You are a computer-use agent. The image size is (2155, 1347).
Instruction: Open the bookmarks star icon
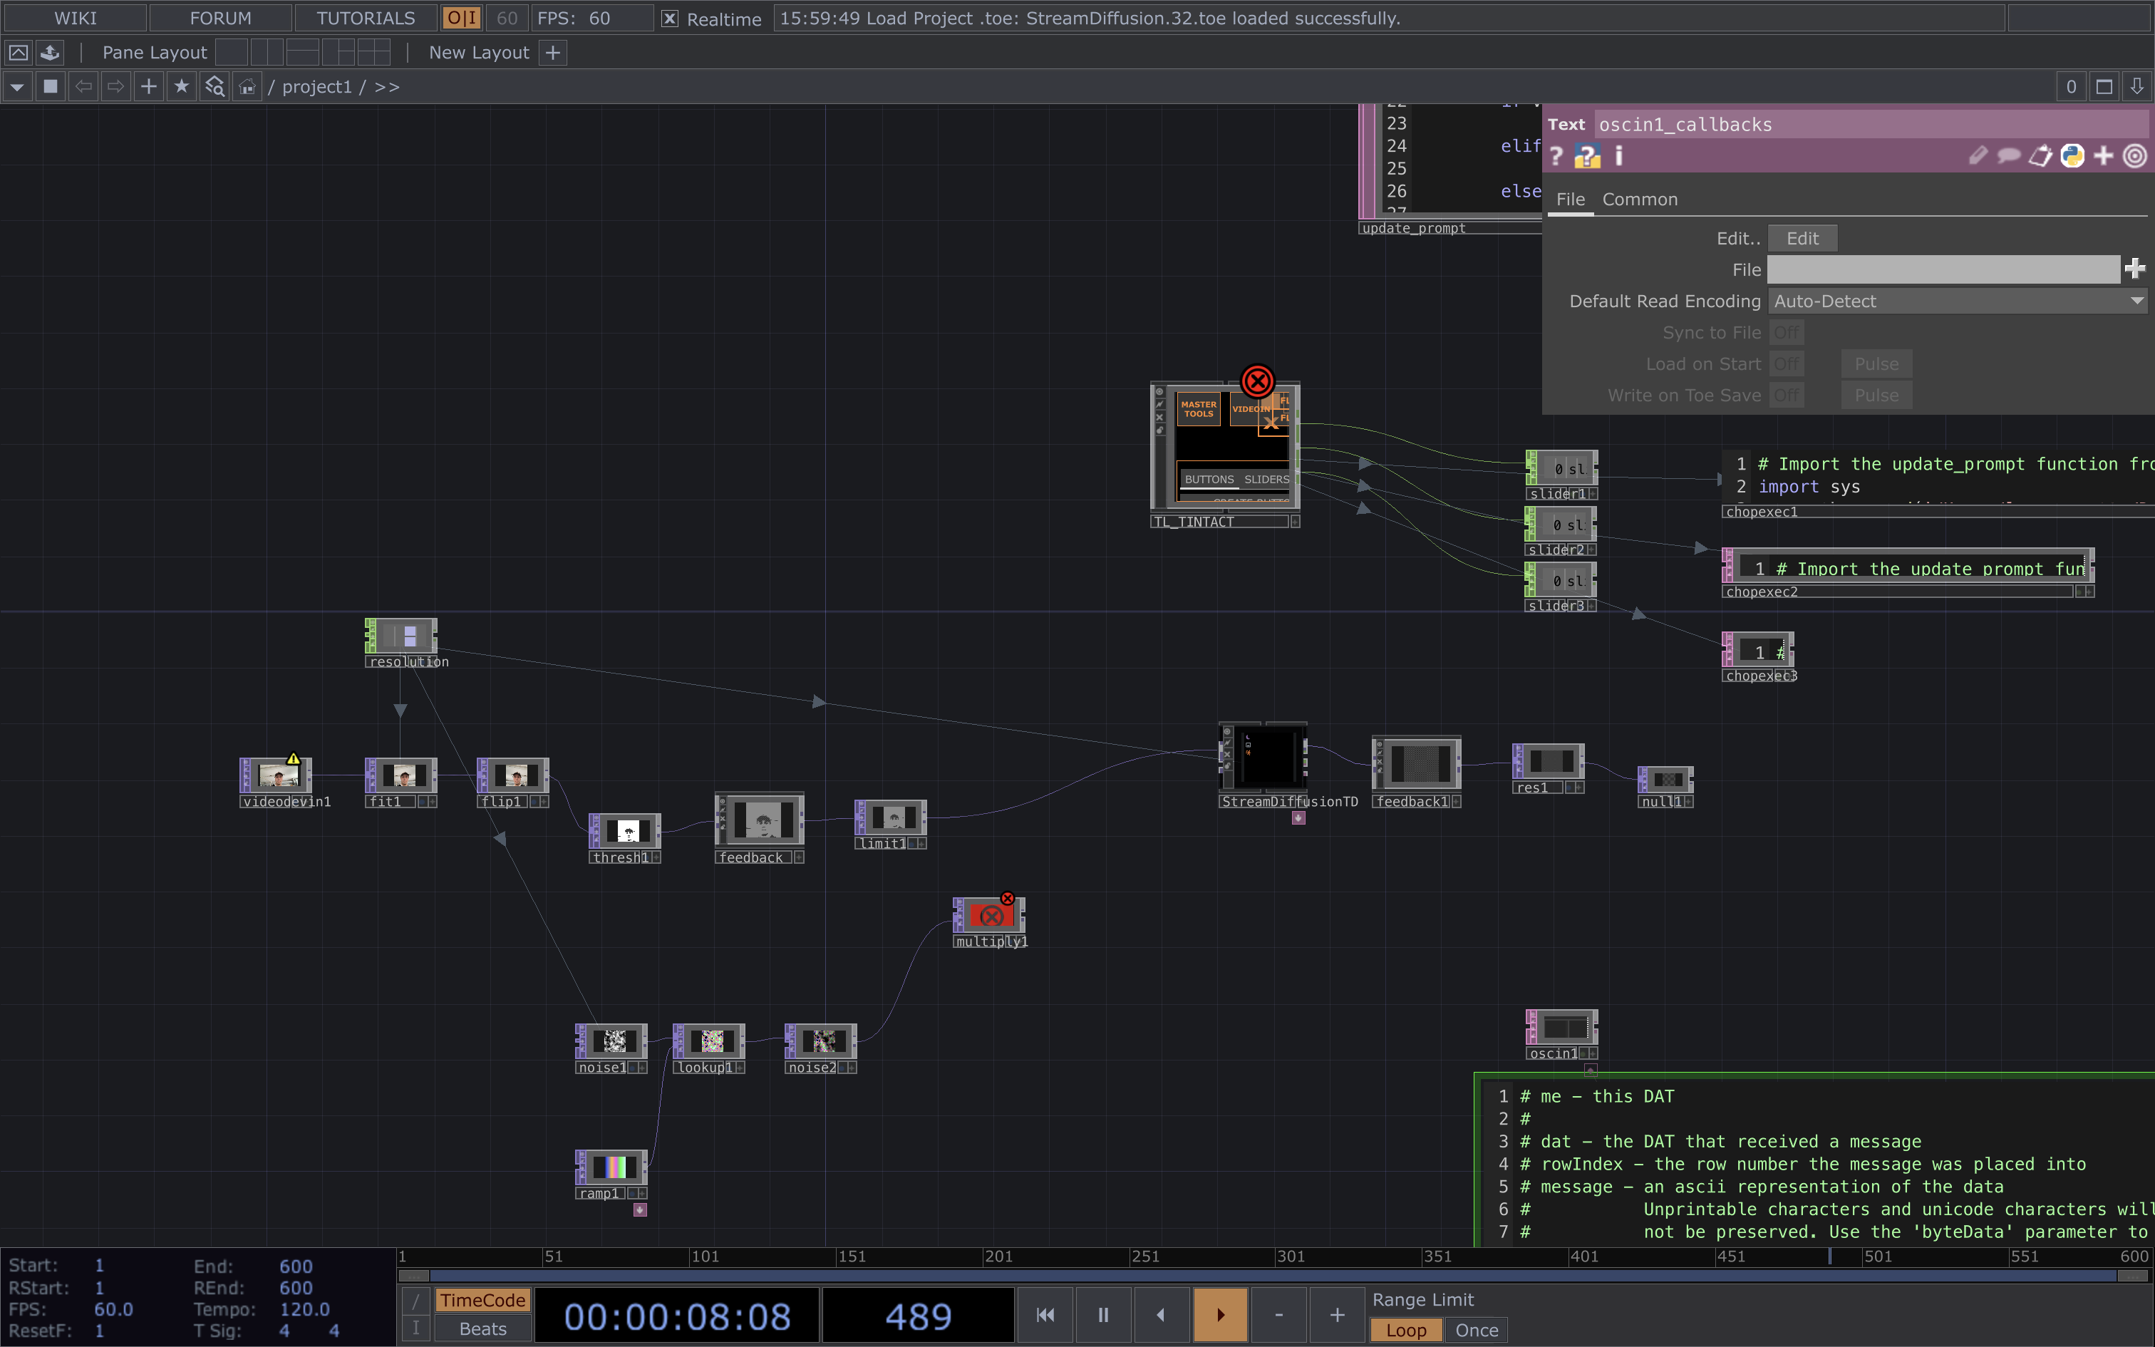point(182,86)
